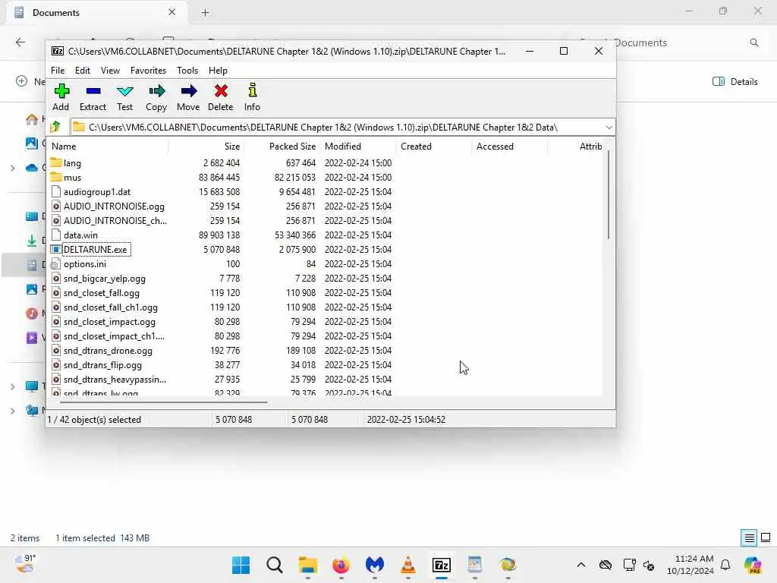This screenshot has width=777, height=583.
Task: Click the Move toolbar button
Action: 188,97
